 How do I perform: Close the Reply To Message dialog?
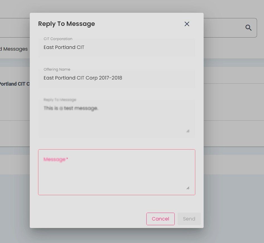[x=187, y=24]
